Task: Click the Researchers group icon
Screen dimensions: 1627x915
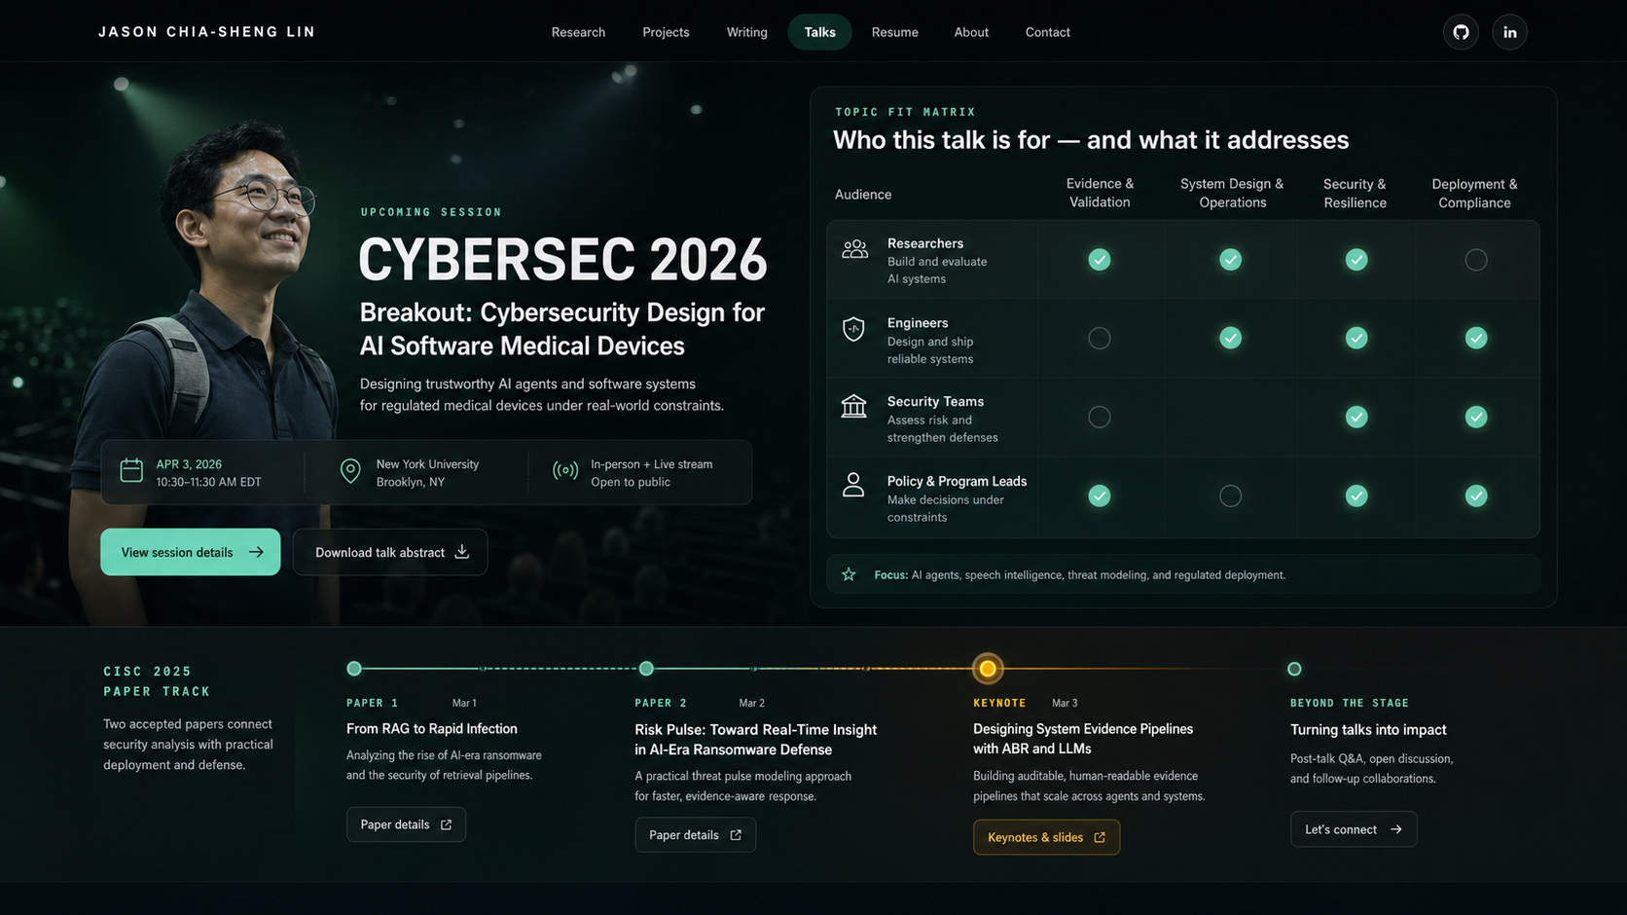Action: [854, 250]
